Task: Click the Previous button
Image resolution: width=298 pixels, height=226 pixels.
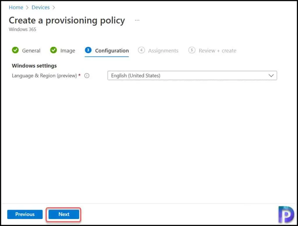Action: (25, 214)
